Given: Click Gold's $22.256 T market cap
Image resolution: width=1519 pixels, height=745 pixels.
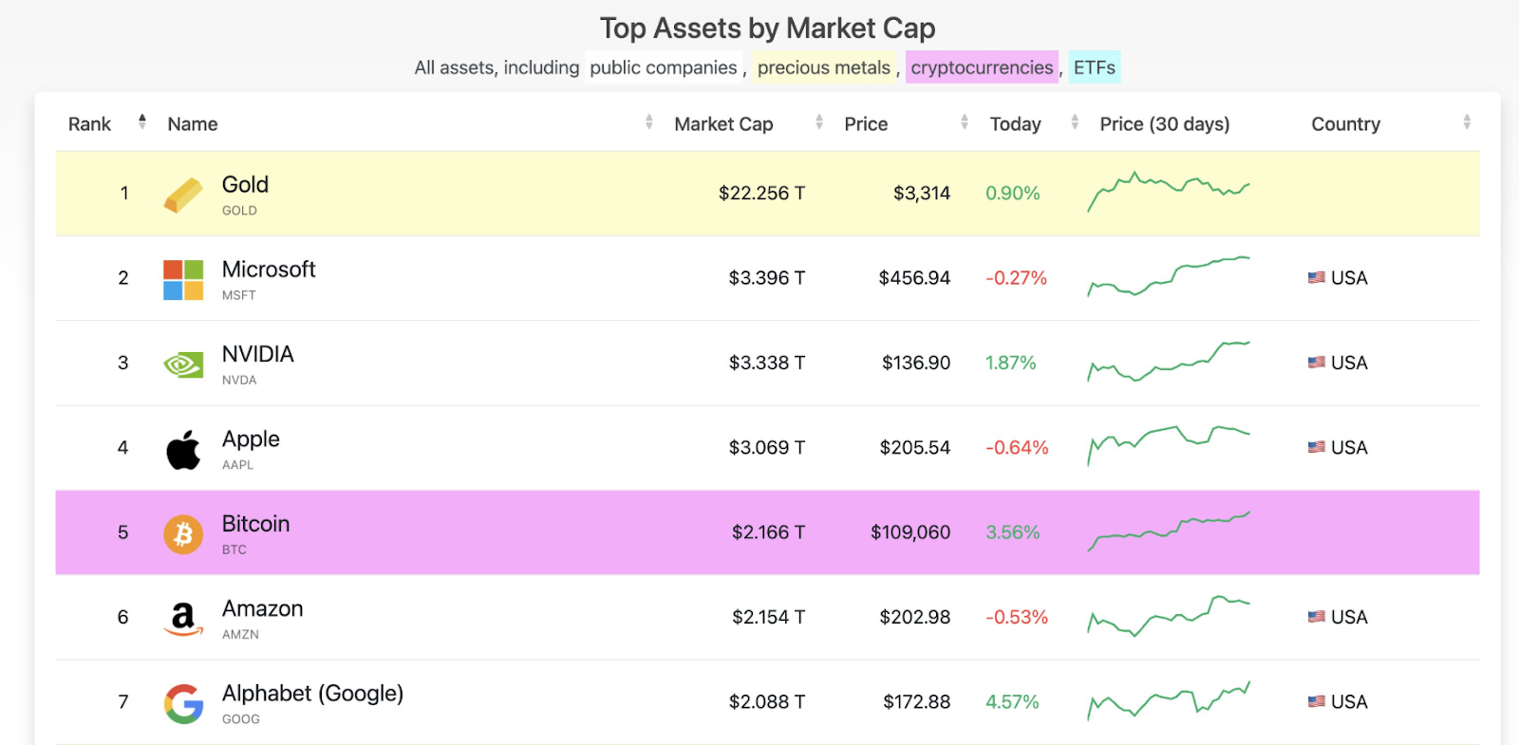Looking at the screenshot, I should click(x=761, y=194).
